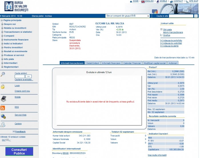
Task: Click the Site Map icon
Action: (187, 2)
